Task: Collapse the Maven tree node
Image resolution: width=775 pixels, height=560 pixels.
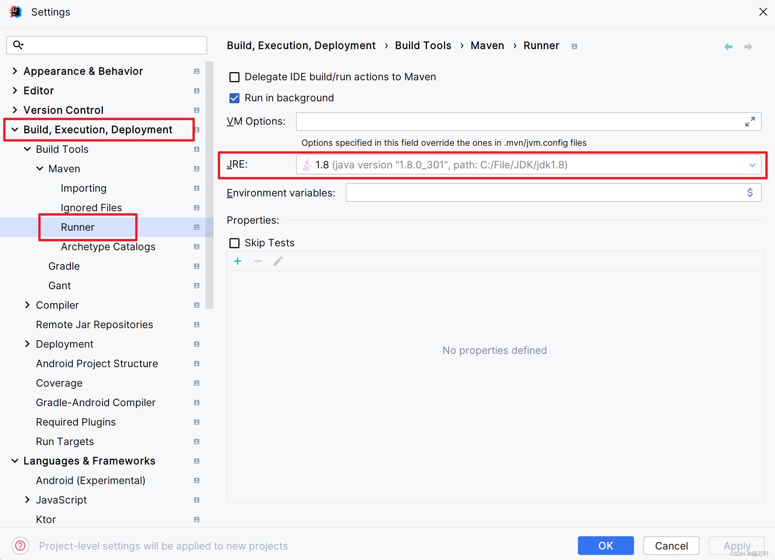Action: tap(40, 169)
